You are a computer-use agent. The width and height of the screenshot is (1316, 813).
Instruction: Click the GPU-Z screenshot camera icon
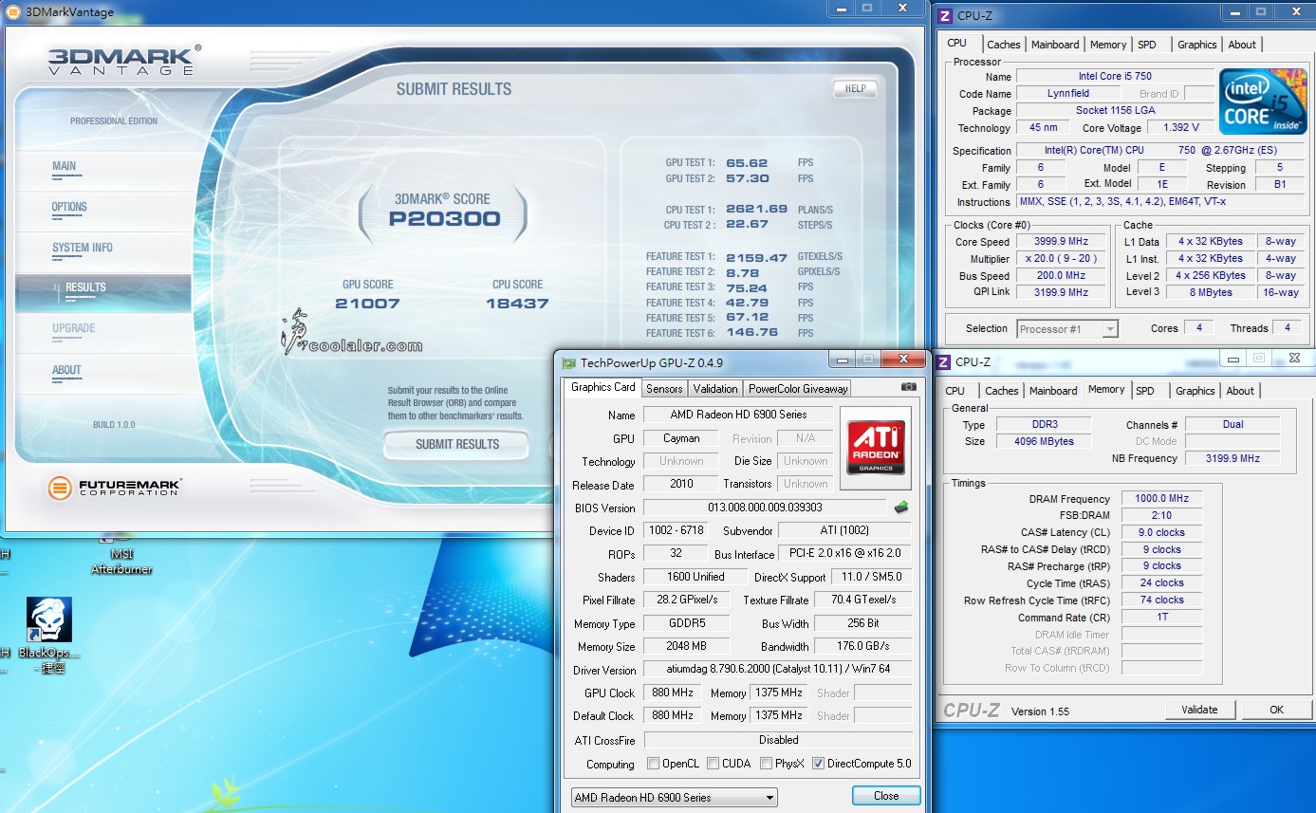point(908,387)
